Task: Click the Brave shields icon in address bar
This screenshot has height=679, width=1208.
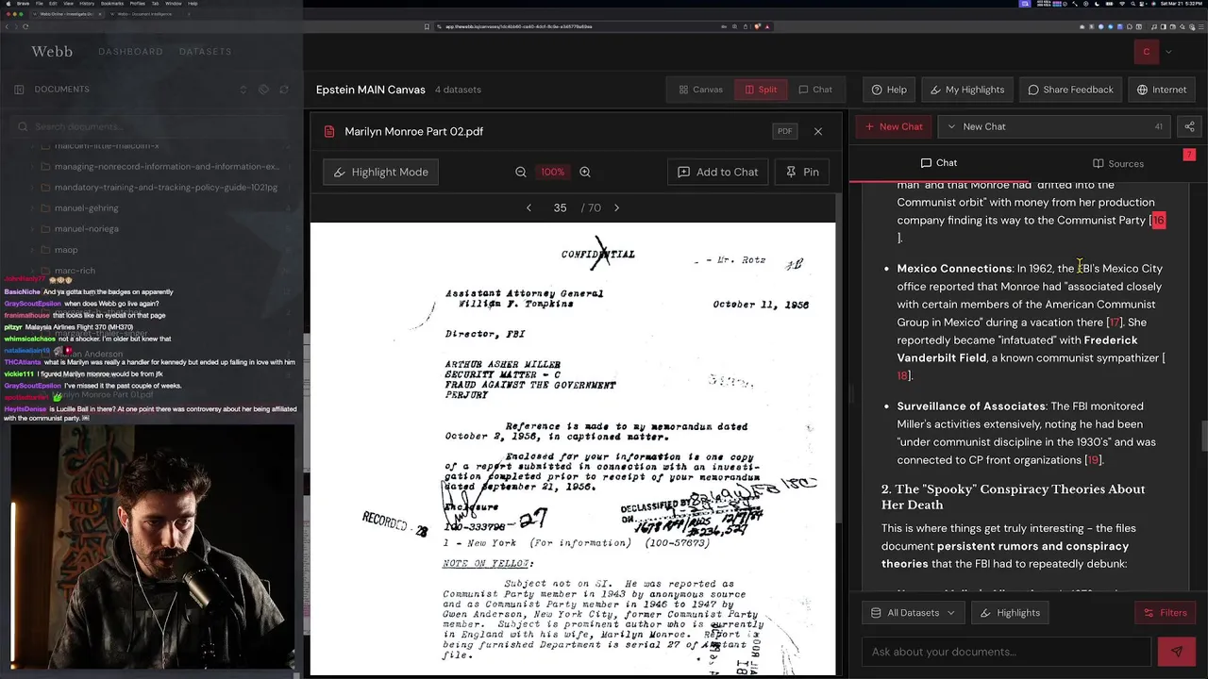Action: [x=756, y=26]
